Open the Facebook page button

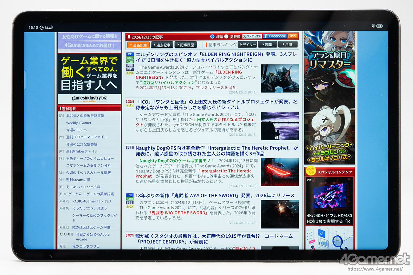click(x=275, y=36)
